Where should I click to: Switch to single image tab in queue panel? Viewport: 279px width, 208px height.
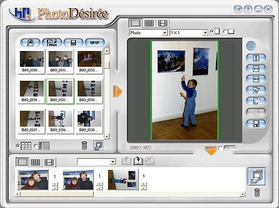point(23,162)
